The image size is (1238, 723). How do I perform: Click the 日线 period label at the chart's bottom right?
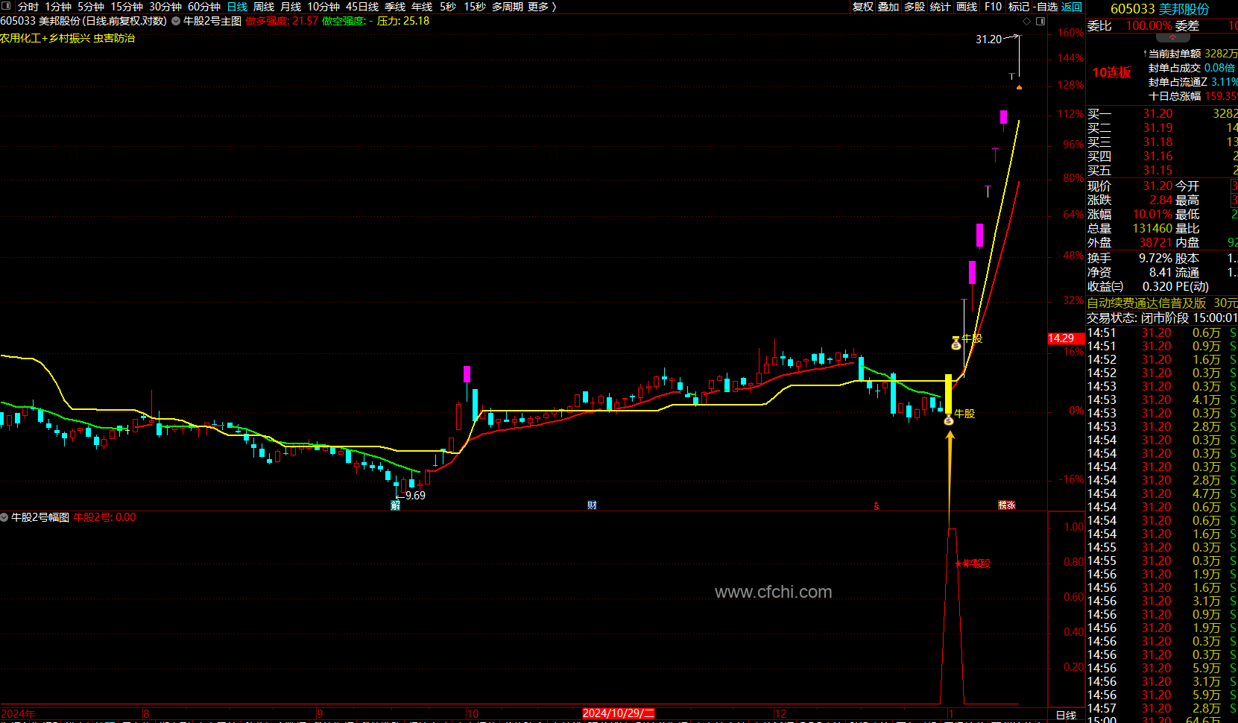1067,716
